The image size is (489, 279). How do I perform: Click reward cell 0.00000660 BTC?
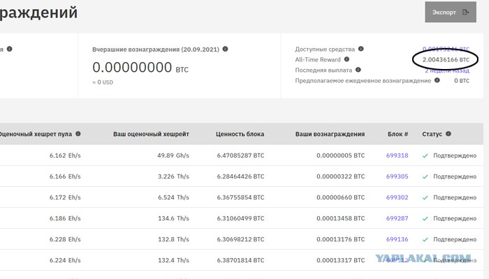tap(341, 197)
